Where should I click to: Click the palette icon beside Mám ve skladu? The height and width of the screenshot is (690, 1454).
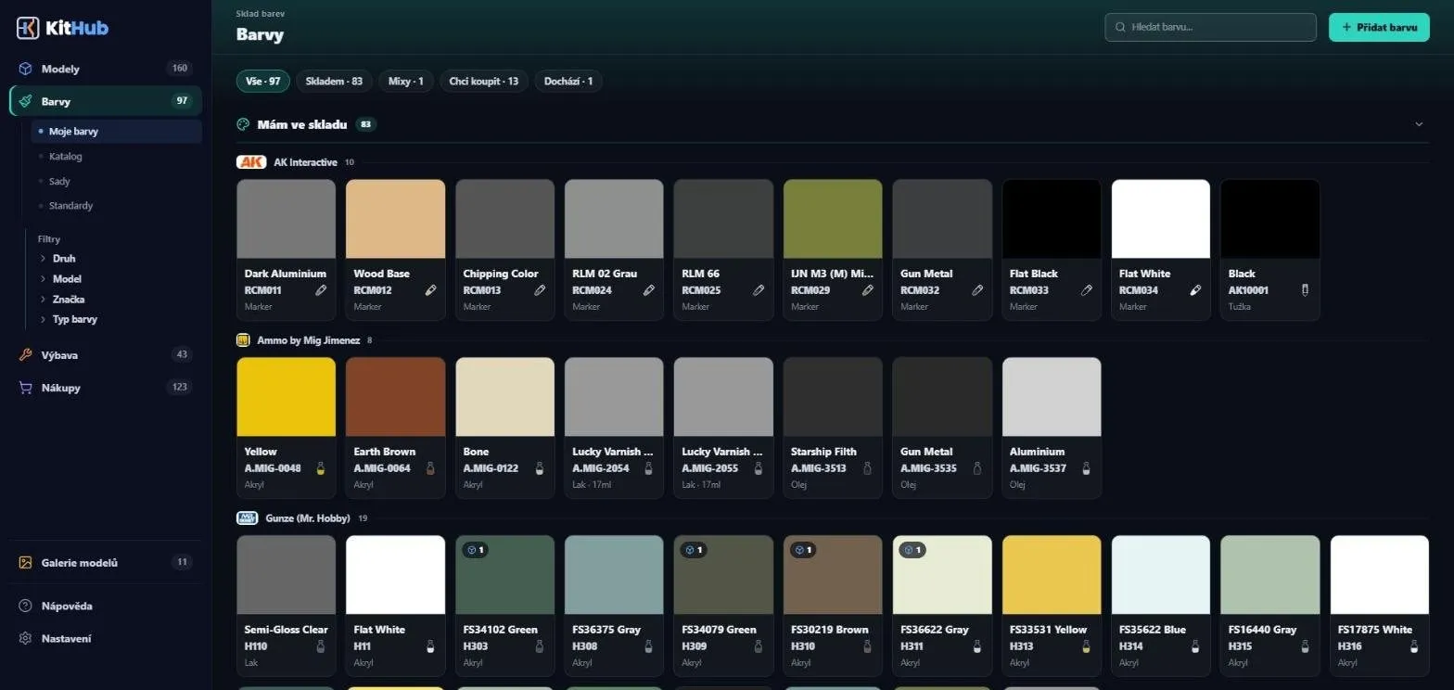pyautogui.click(x=244, y=124)
